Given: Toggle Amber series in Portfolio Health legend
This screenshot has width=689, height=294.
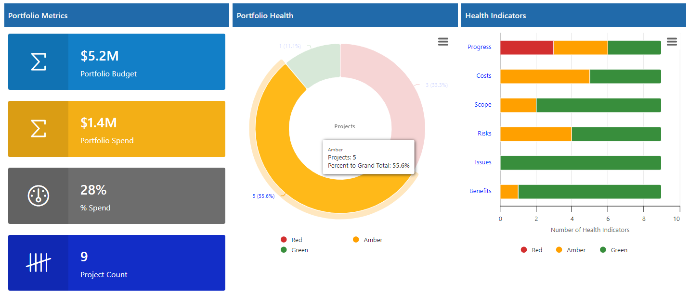Looking at the screenshot, I should point(367,240).
